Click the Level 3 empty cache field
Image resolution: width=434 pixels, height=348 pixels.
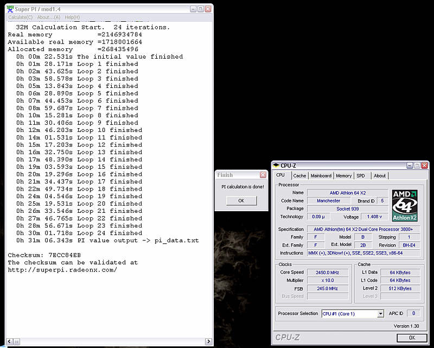point(400,296)
